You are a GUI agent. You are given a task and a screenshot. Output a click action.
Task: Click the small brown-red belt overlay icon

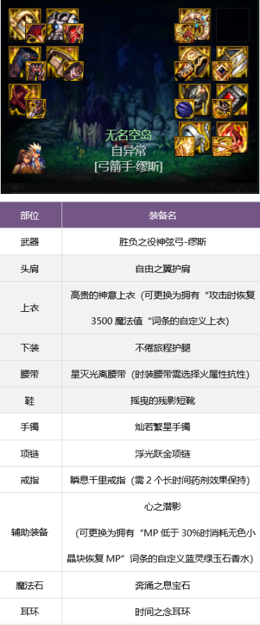[74, 71]
